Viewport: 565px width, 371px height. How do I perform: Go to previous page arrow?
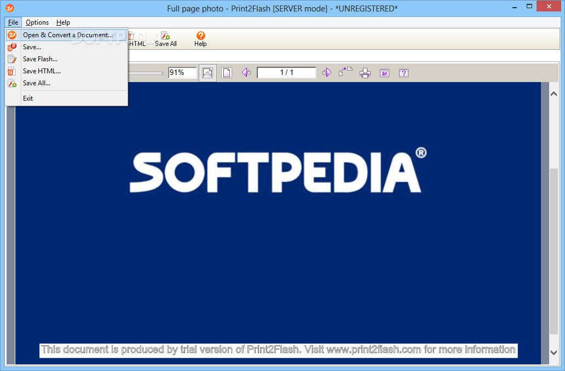(246, 72)
